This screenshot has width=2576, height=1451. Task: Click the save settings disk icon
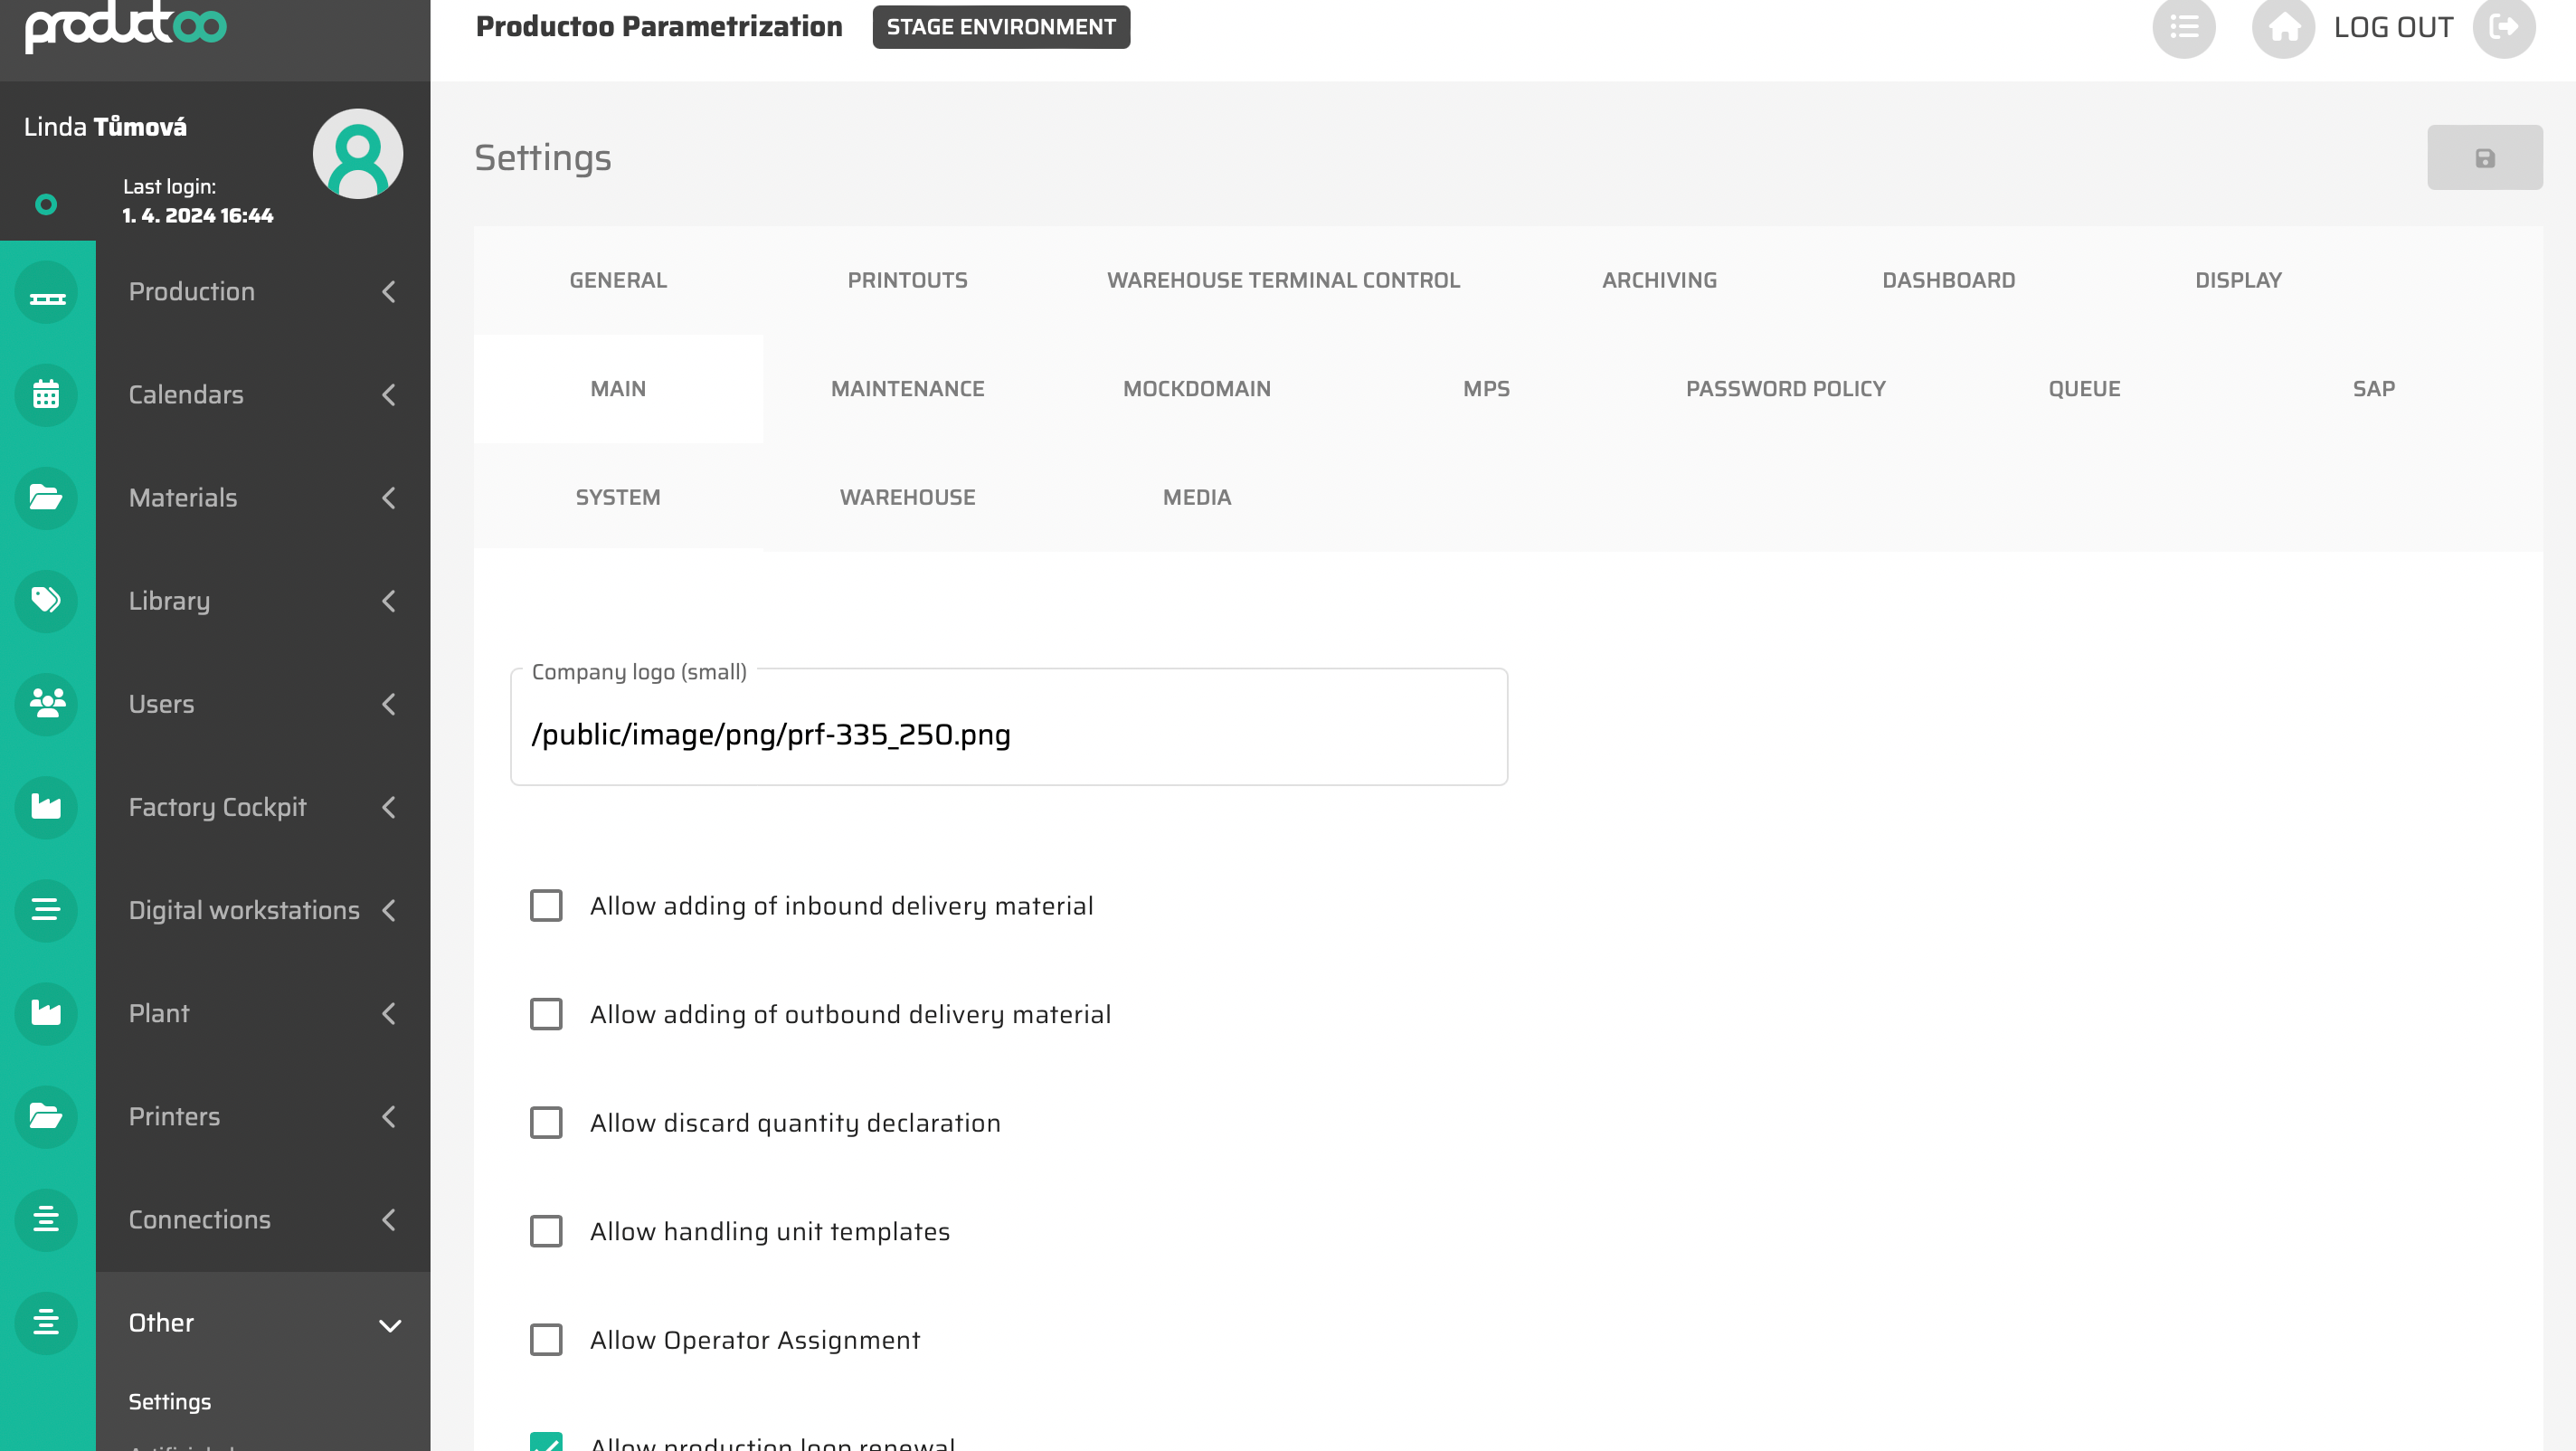2484,158
